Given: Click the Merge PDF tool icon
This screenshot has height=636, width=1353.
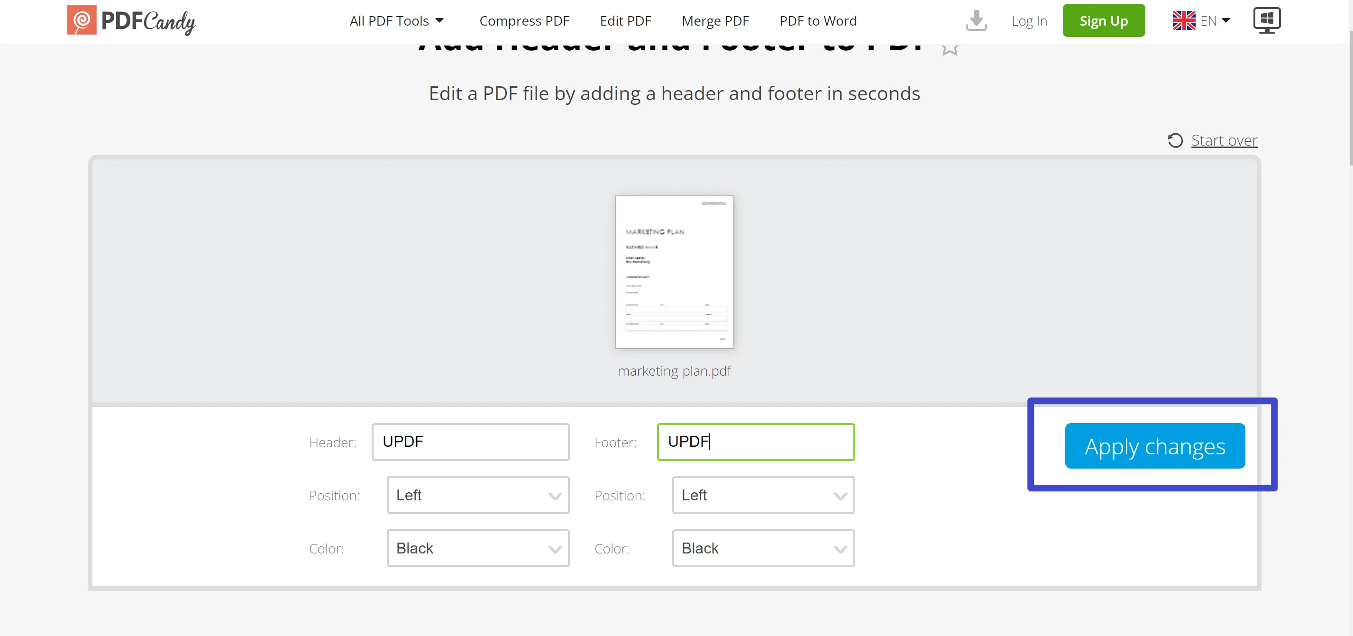Looking at the screenshot, I should point(716,20).
